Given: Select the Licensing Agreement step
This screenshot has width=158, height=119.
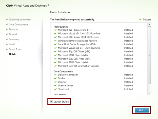Looking at the screenshot, I should (x=20, y=19).
